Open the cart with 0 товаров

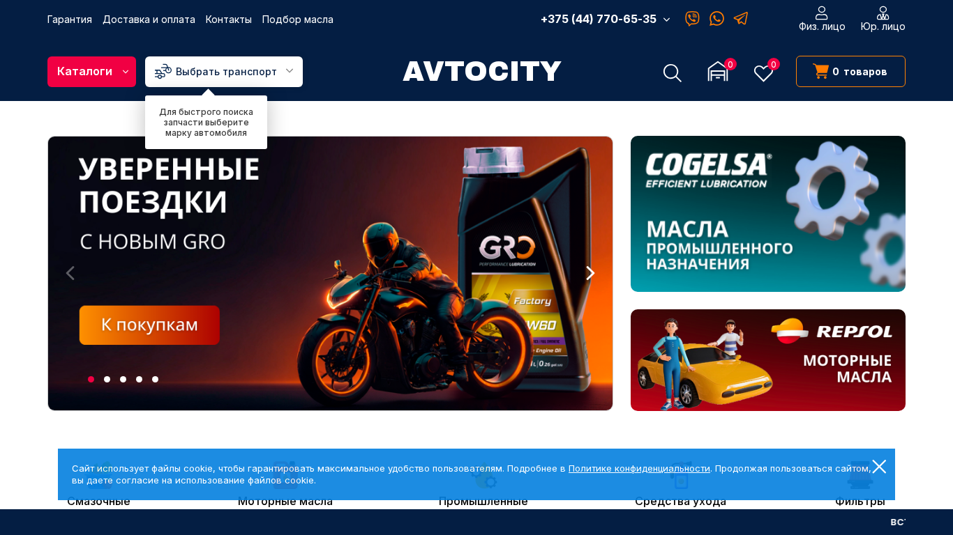pyautogui.click(x=850, y=72)
